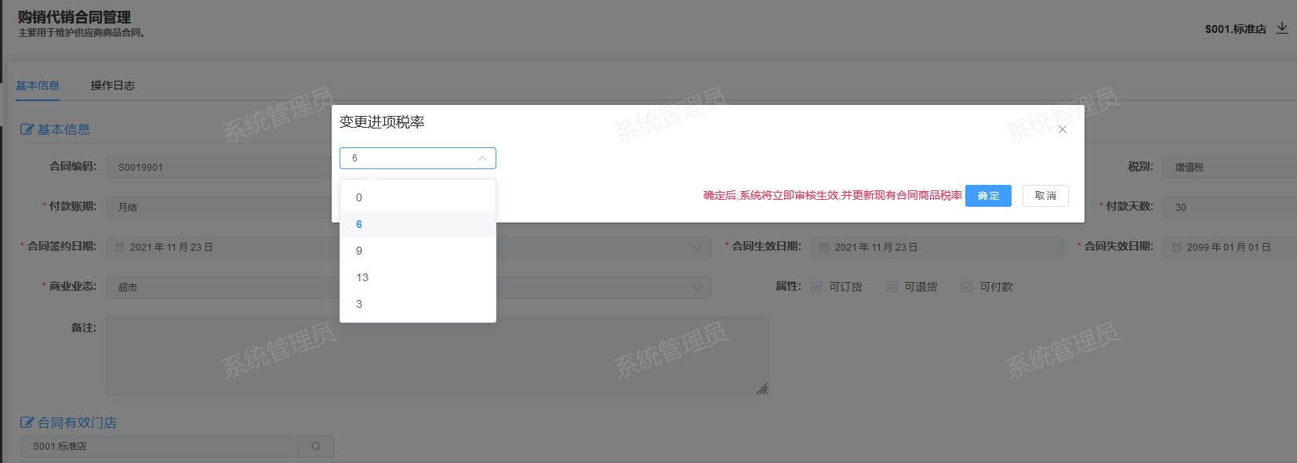Click the 购销代销合同管理 page title
The width and height of the screenshot is (1297, 463).
pos(74,17)
